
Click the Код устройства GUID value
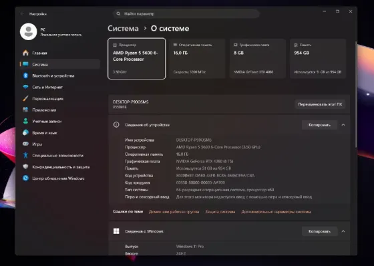(215, 175)
